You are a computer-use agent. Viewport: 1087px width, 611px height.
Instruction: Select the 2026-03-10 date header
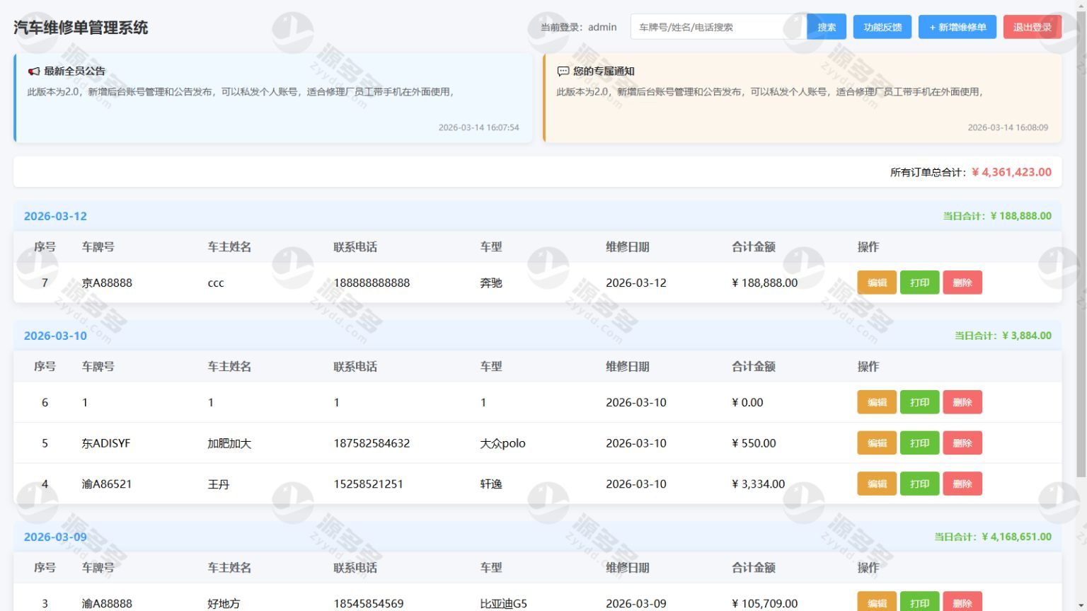tap(55, 336)
